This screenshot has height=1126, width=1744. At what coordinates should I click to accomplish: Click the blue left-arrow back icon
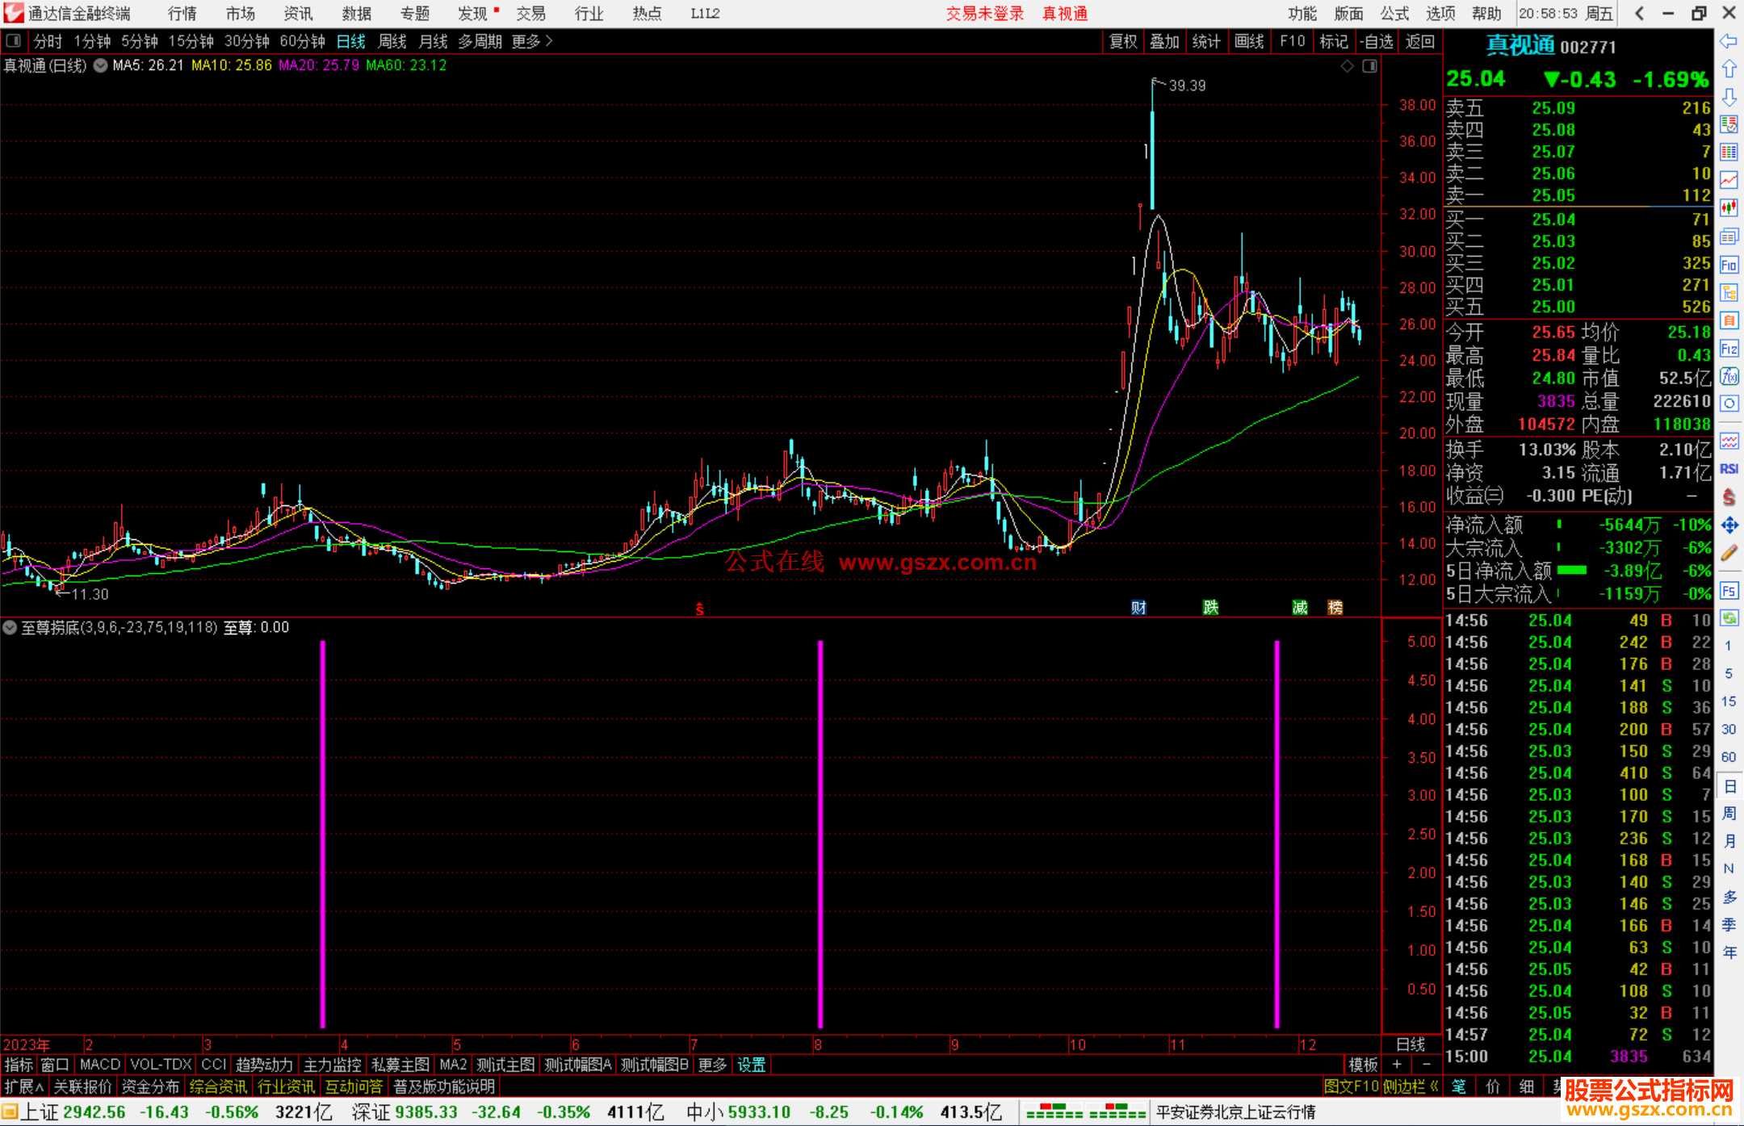click(x=1729, y=41)
